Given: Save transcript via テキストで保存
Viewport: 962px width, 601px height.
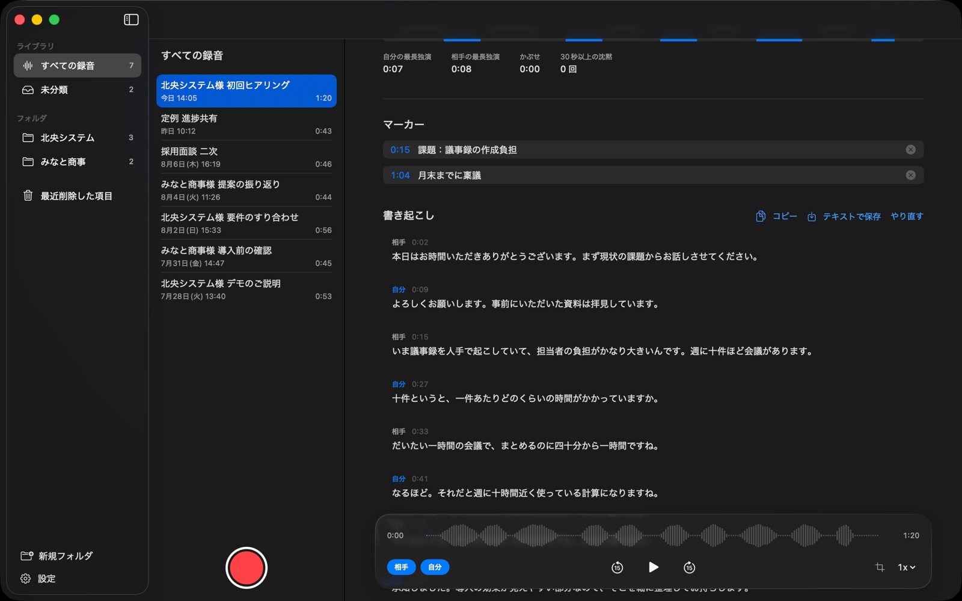Looking at the screenshot, I should pyautogui.click(x=844, y=216).
